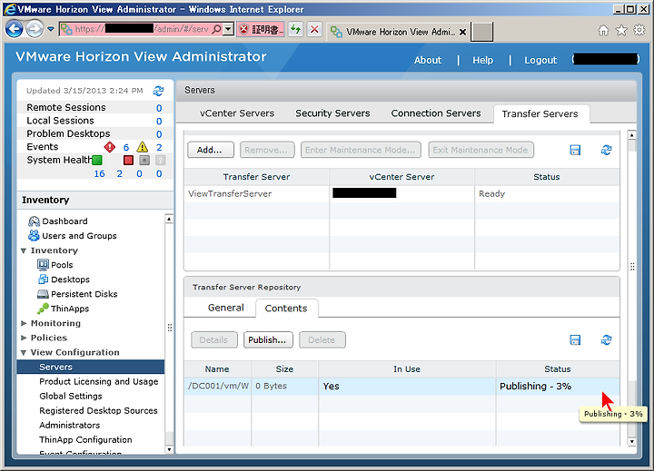Screen dimensions: 654x471
Task: Click the red error events icon
Action: coord(110,147)
